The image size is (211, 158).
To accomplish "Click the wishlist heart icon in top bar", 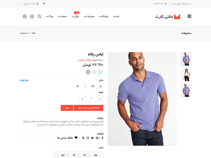I will [x=44, y=4].
